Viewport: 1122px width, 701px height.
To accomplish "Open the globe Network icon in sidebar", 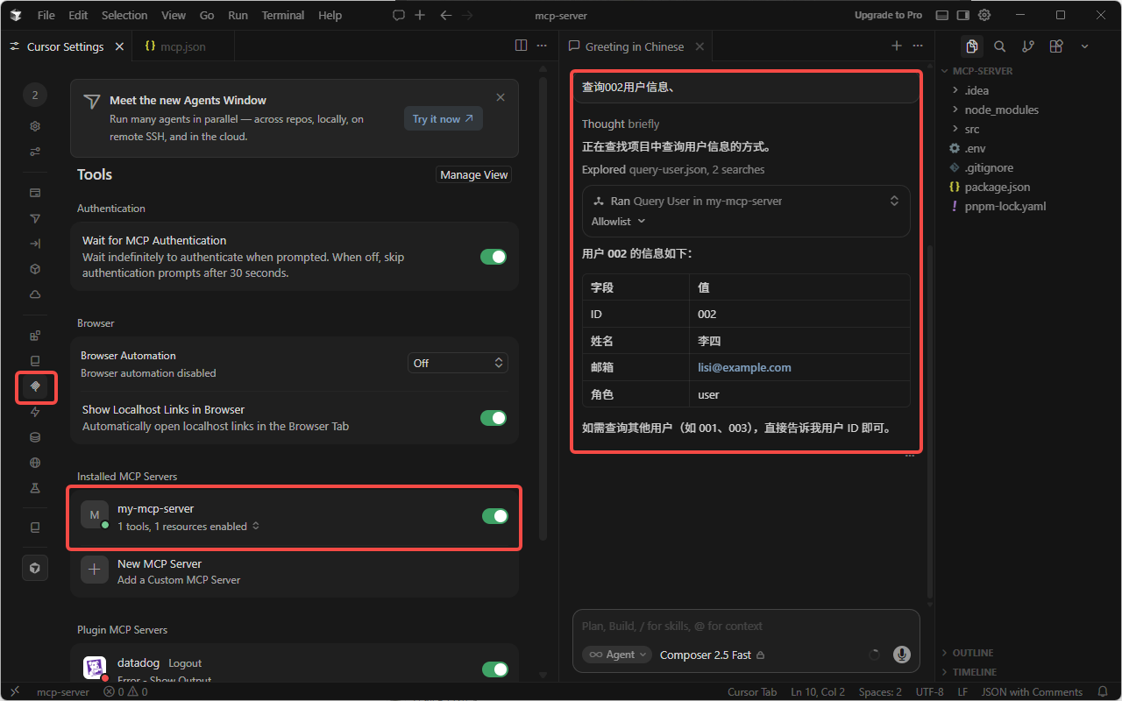I will (35, 463).
